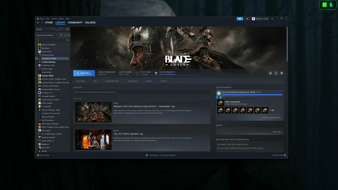Select the Counter-Strike game icon
The image size is (338, 190).
(39, 76)
